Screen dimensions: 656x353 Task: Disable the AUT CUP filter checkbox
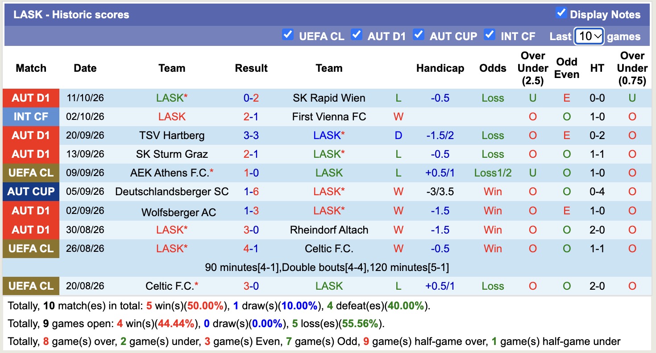coord(418,34)
